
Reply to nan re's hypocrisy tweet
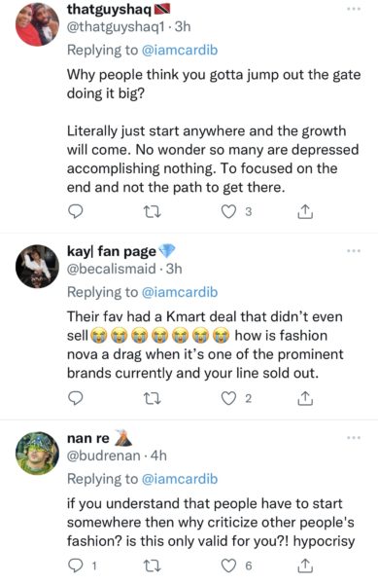[76, 566]
